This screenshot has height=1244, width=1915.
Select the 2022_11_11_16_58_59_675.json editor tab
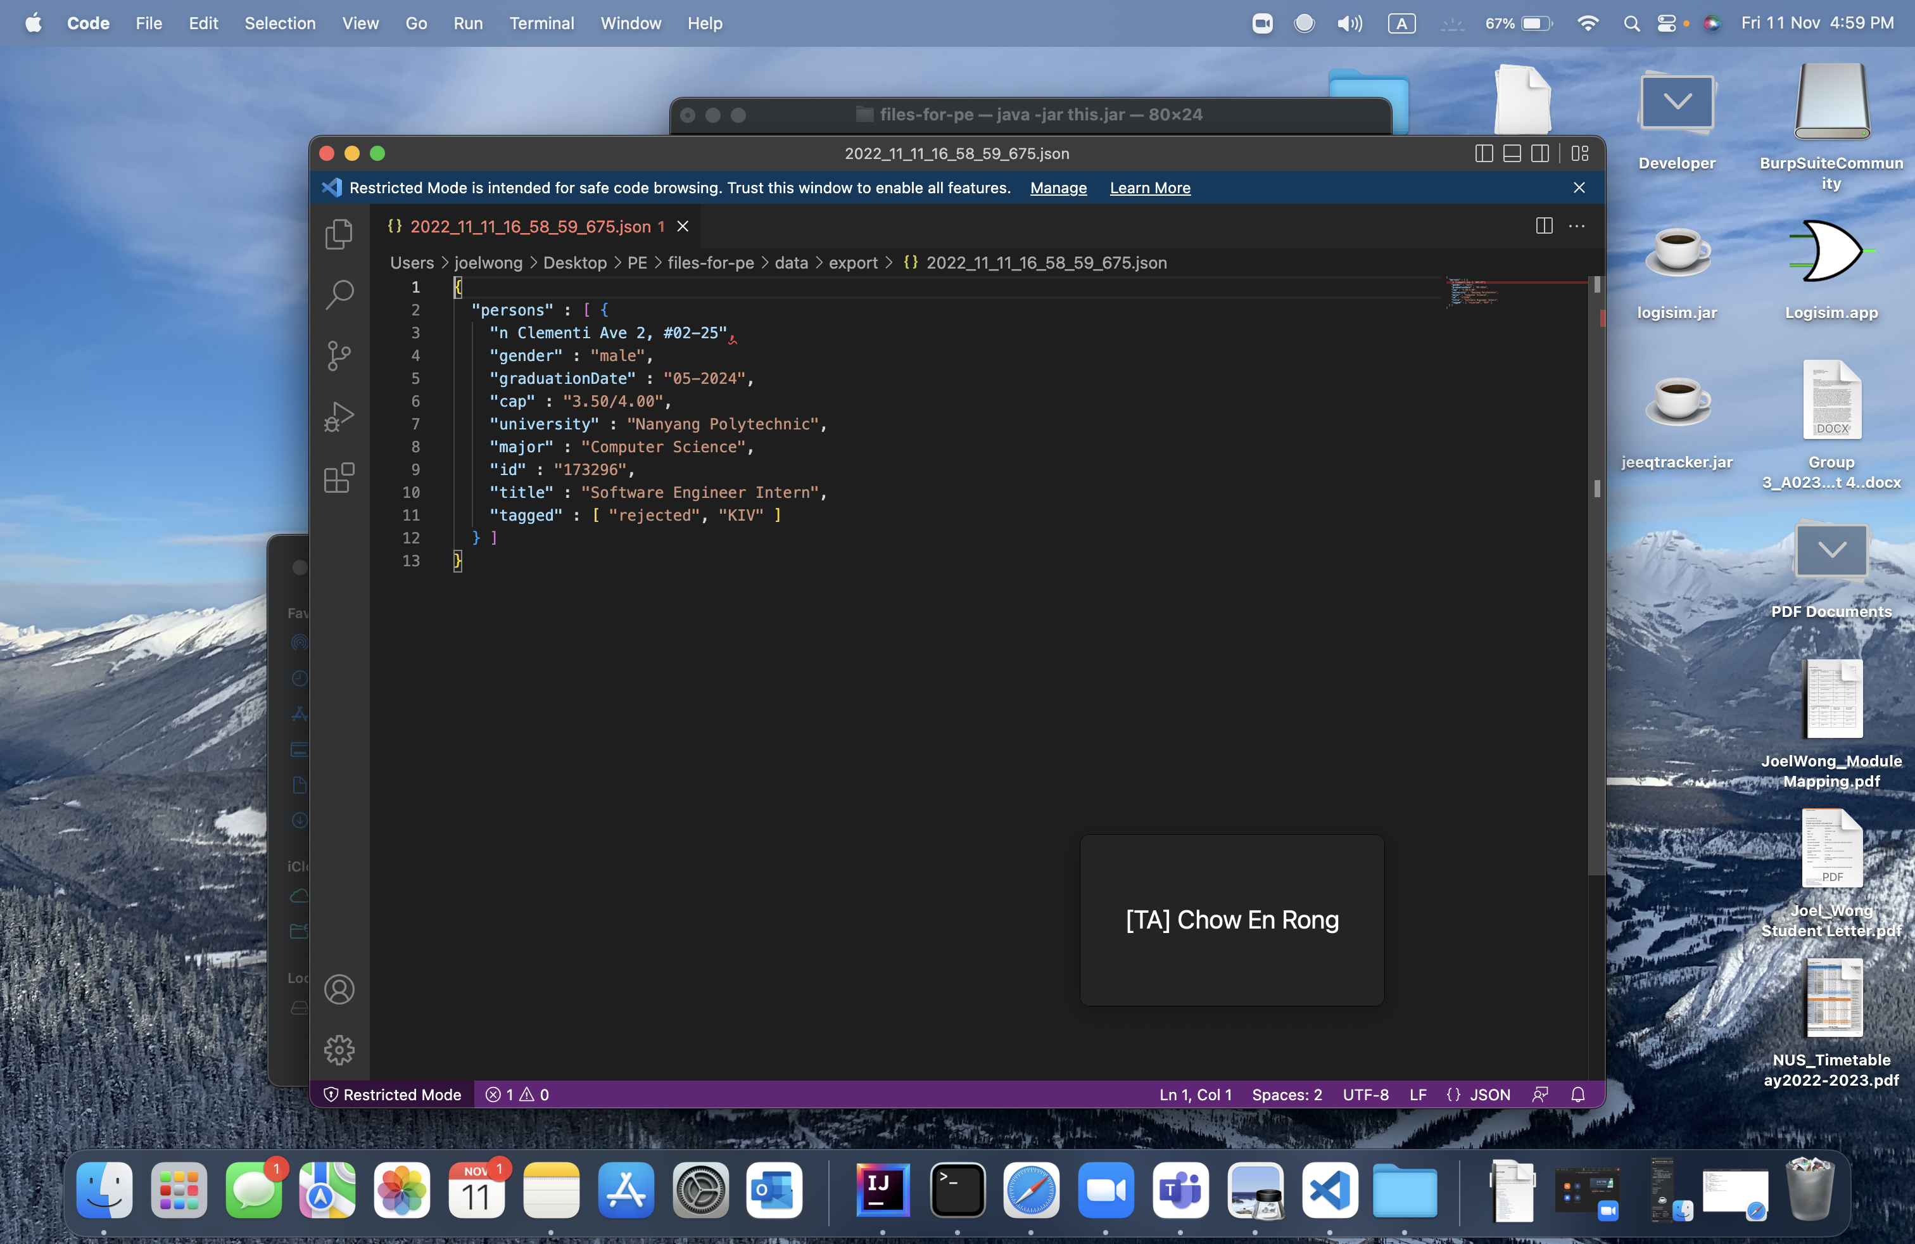(531, 227)
